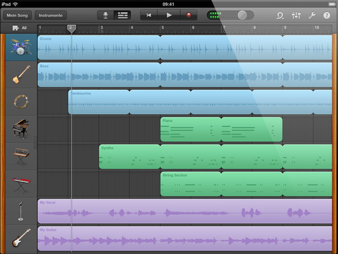The height and width of the screenshot is (254, 338).
Task: Click the 09:41 clock in status bar
Action: (168, 4)
